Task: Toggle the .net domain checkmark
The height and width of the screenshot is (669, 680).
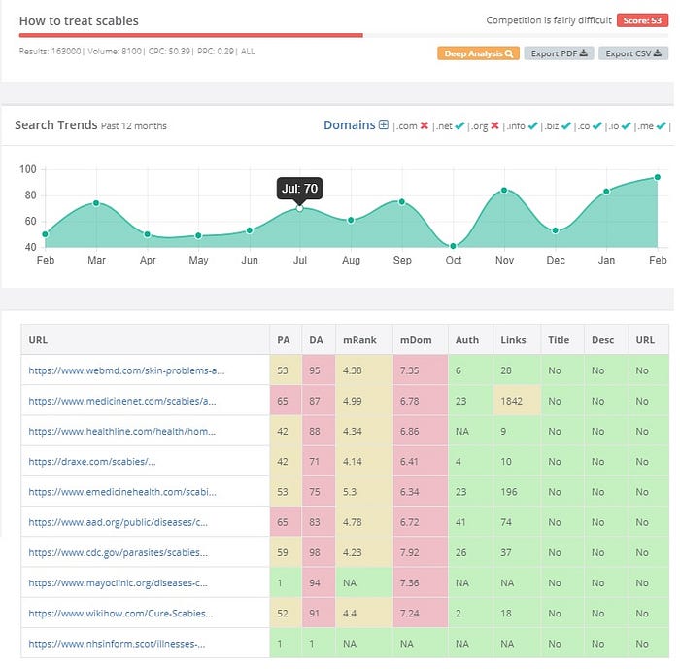Action: tap(459, 125)
